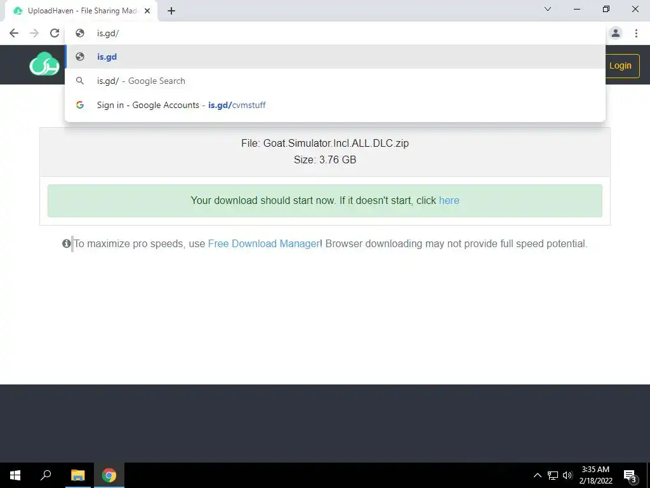This screenshot has height=488, width=650.
Task: Click the Chrome taskbar icon
Action: (109, 475)
